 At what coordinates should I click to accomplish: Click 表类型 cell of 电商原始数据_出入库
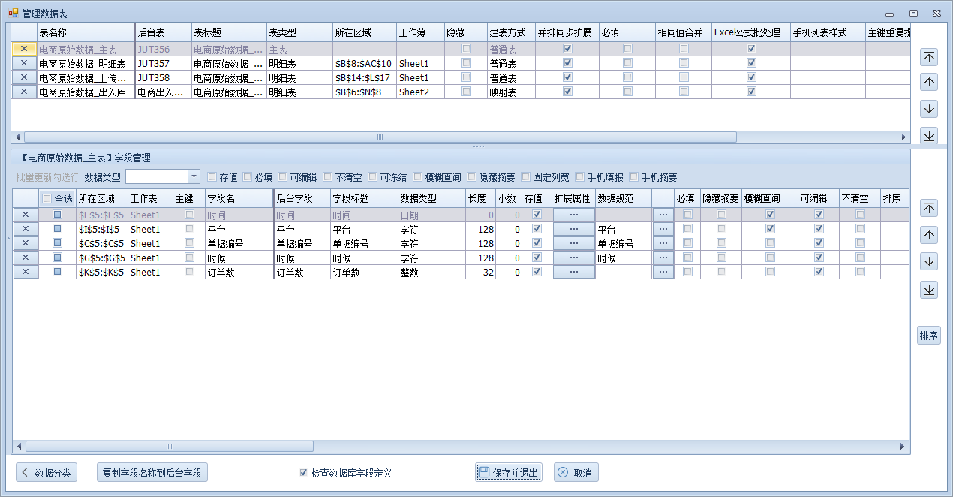click(x=299, y=92)
